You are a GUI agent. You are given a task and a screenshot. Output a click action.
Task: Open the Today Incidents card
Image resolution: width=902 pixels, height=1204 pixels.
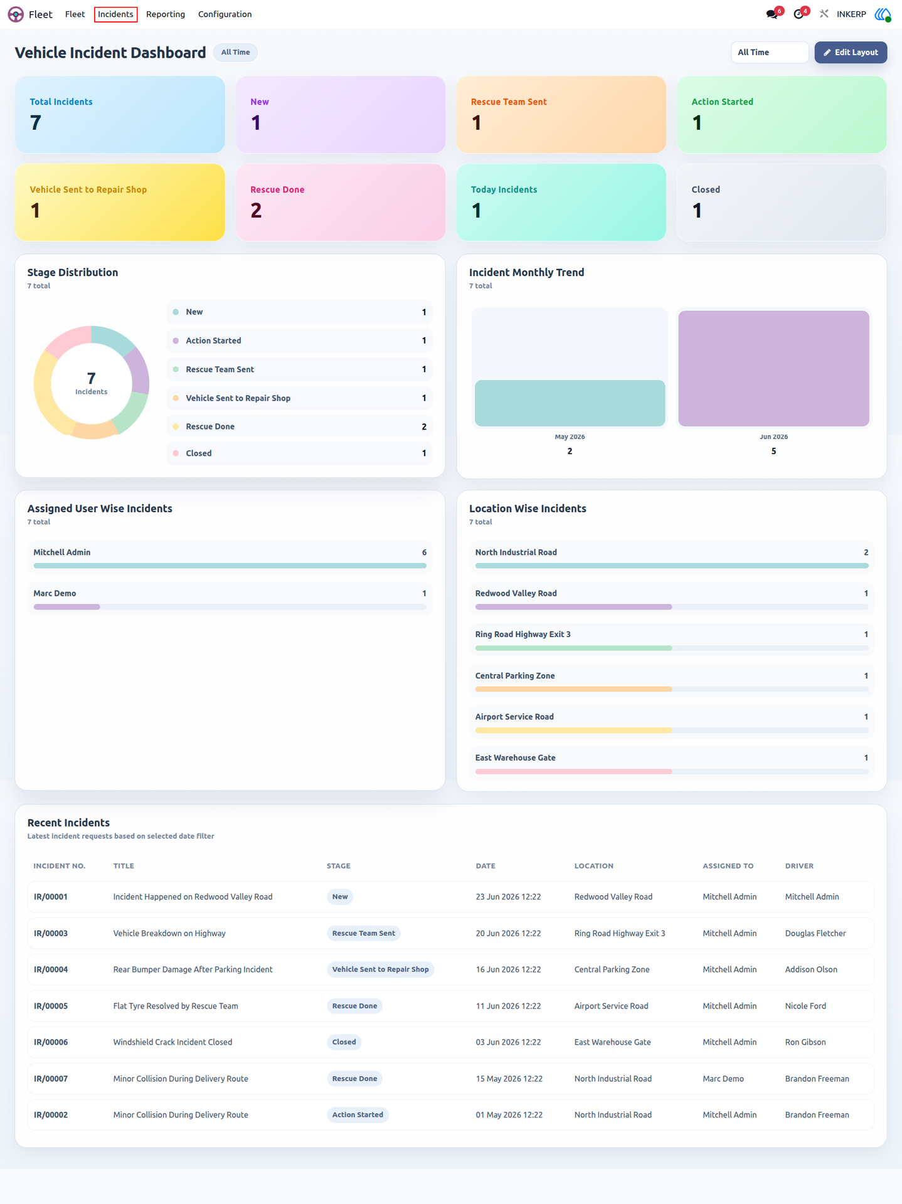[561, 203]
